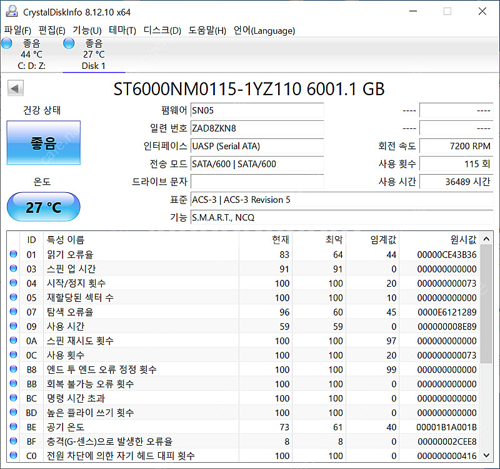Click status dot for ID BC 명령 시간 초과
Image resolution: width=500 pixels, height=469 pixels.
point(13,398)
